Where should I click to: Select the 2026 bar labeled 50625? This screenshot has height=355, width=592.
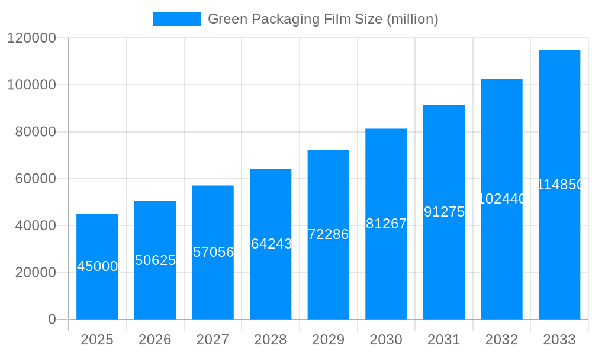click(155, 260)
